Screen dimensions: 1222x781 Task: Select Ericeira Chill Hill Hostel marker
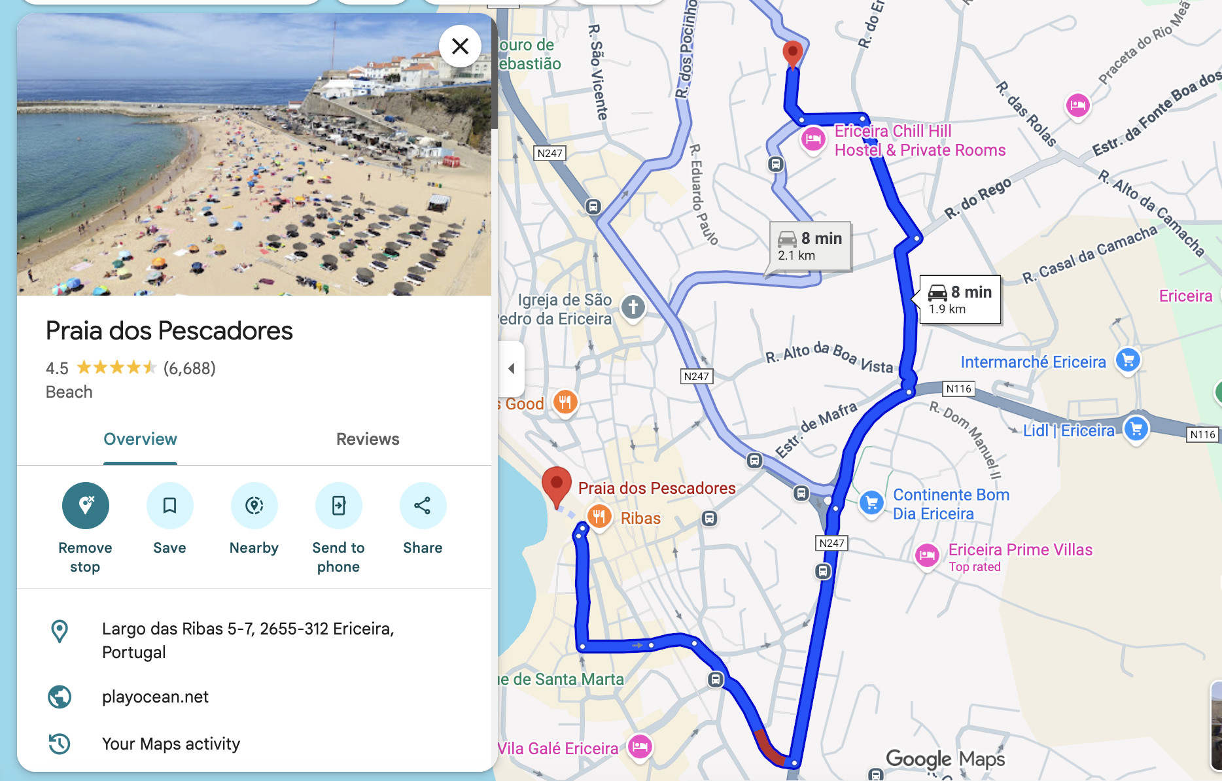pyautogui.click(x=813, y=139)
